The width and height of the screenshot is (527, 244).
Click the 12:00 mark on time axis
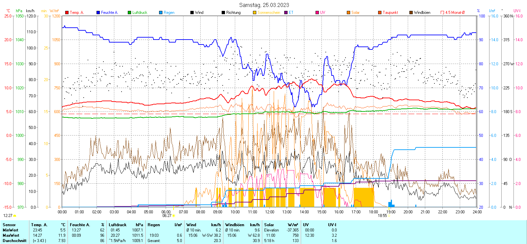[x=269, y=212]
